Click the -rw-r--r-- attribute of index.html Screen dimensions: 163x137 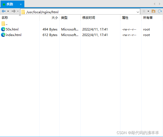[x=129, y=35]
